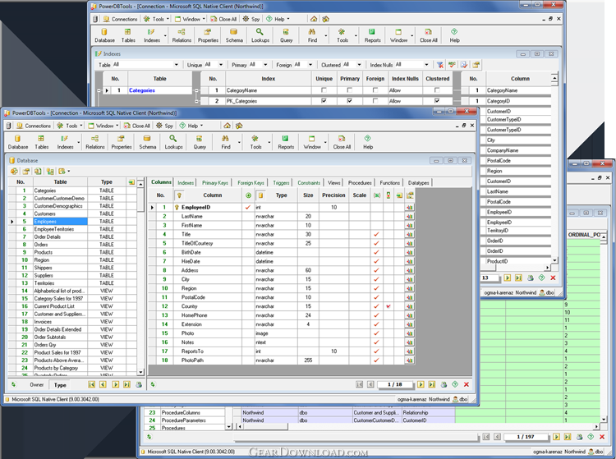This screenshot has height=459, width=616.
Task: Toggle Foreign checkbox for PK_Categories index
Action: [x=375, y=101]
